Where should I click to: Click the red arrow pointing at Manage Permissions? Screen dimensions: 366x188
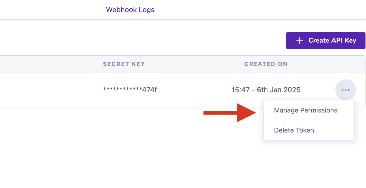(230, 112)
